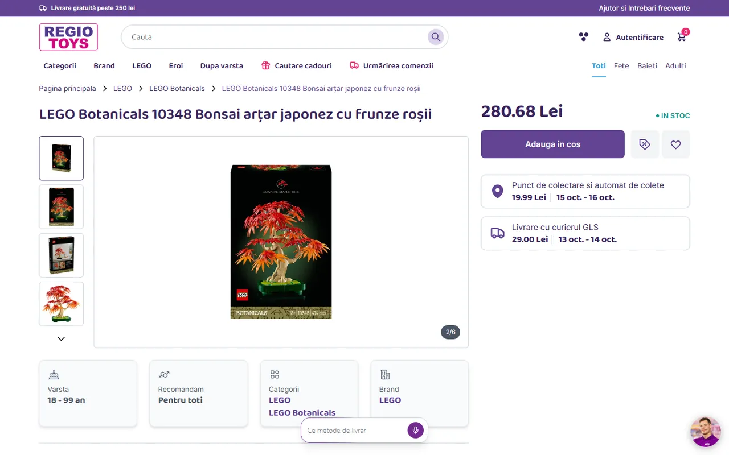
Task: Click the search magnifier icon
Action: (x=436, y=37)
